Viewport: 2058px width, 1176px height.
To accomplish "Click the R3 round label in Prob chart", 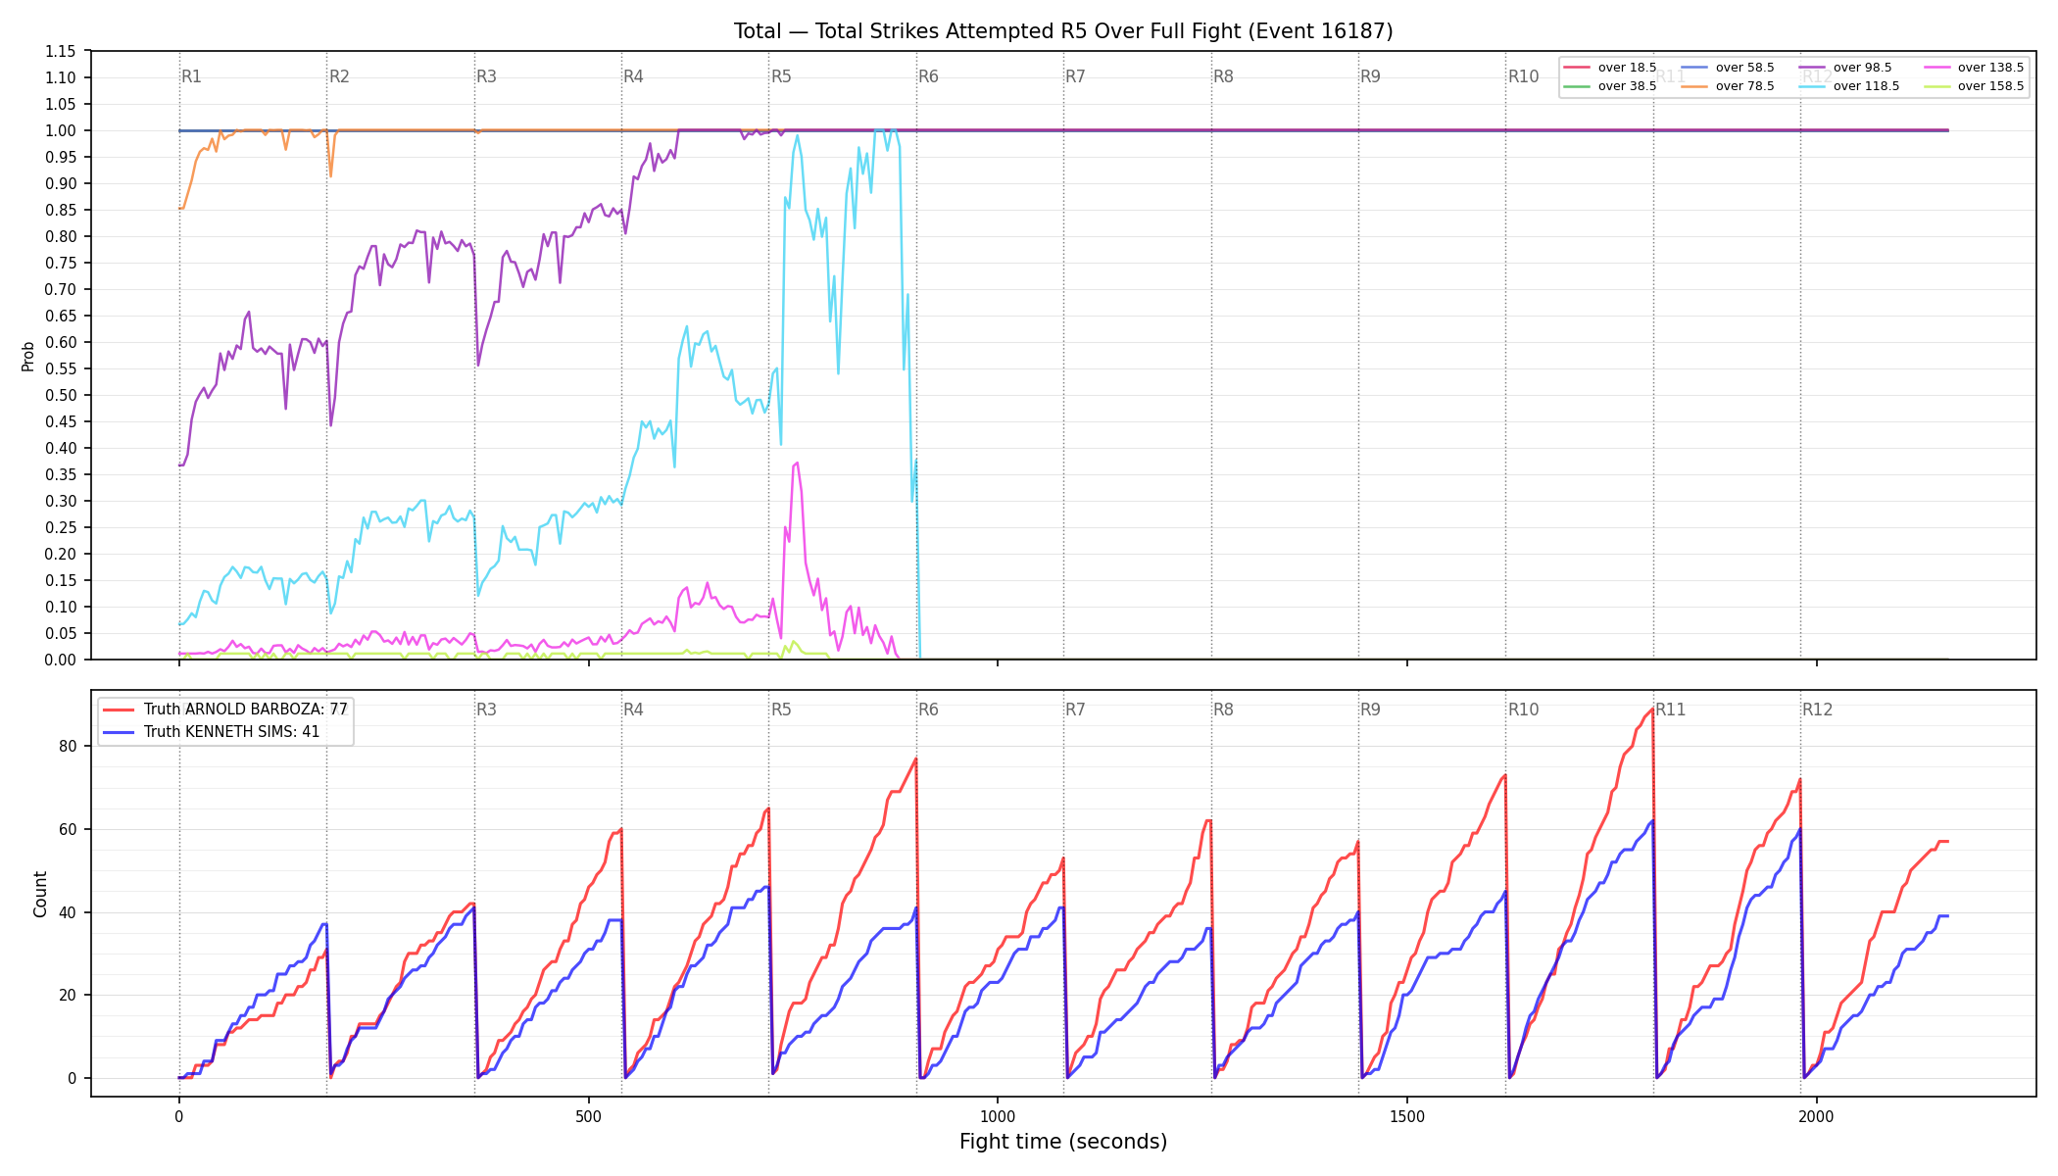I will tap(486, 76).
